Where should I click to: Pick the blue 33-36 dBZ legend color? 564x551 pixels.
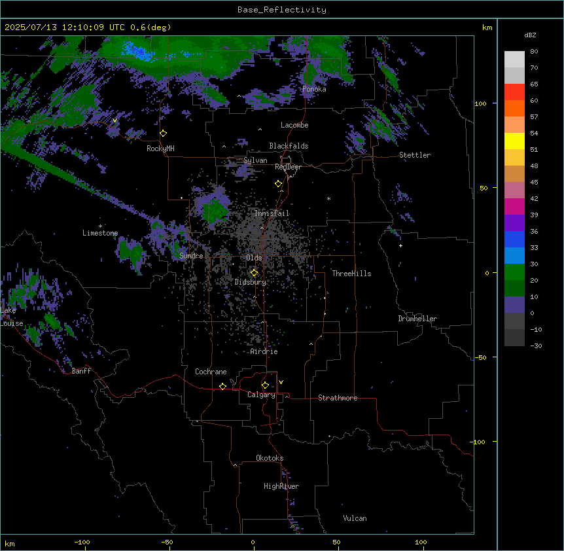point(514,240)
